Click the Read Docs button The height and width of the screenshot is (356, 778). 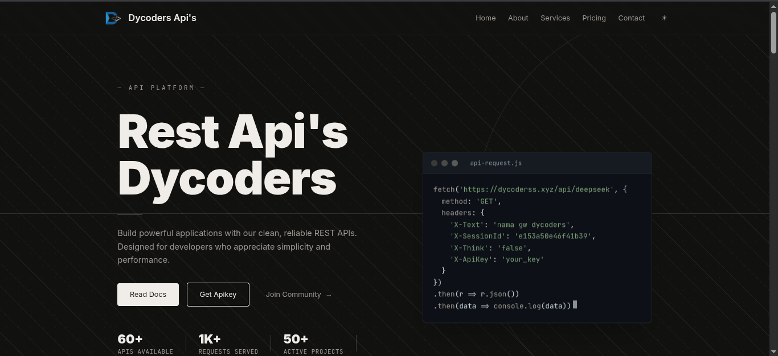point(148,295)
